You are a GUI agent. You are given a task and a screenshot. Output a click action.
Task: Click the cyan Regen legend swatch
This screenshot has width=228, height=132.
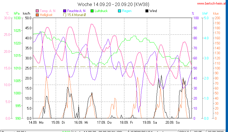(119, 11)
